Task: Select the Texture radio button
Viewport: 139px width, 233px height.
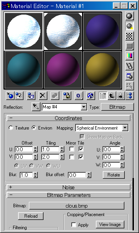Action: 11,128
